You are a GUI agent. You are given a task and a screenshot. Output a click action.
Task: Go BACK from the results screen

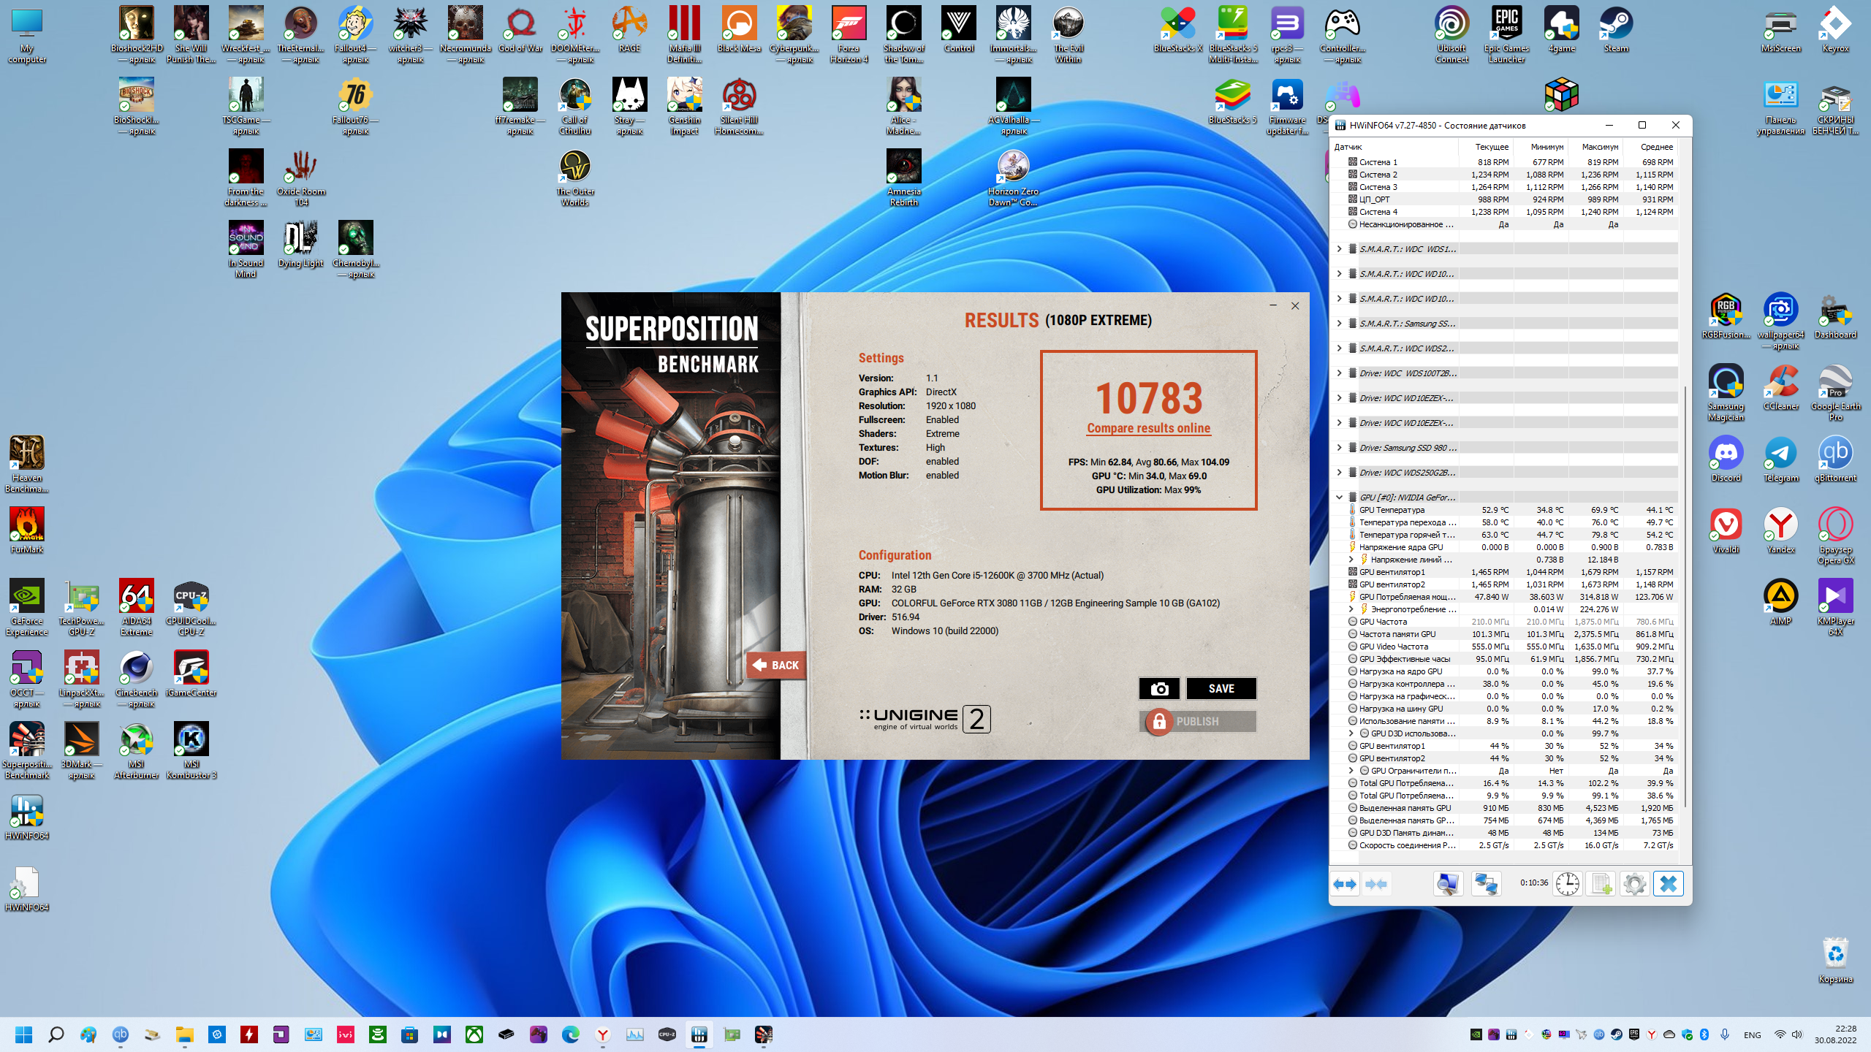776,665
